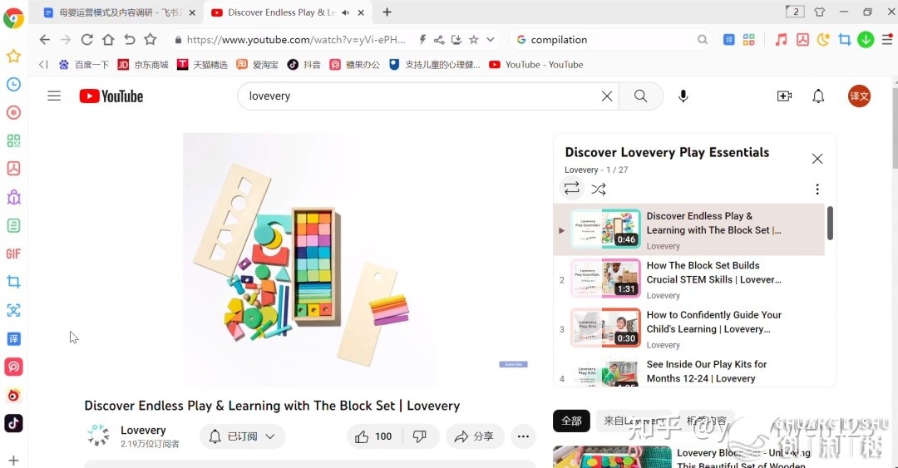Like the video with 100 likes
Image resolution: width=898 pixels, height=468 pixels.
click(x=374, y=436)
